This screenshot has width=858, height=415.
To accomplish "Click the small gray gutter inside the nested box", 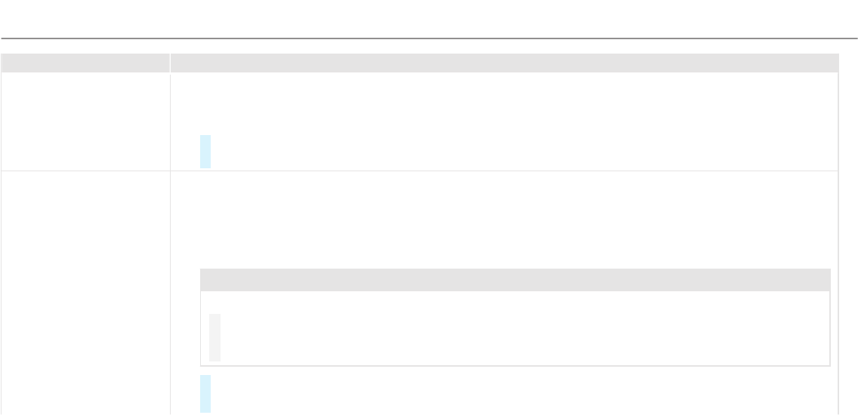I will (x=214, y=337).
